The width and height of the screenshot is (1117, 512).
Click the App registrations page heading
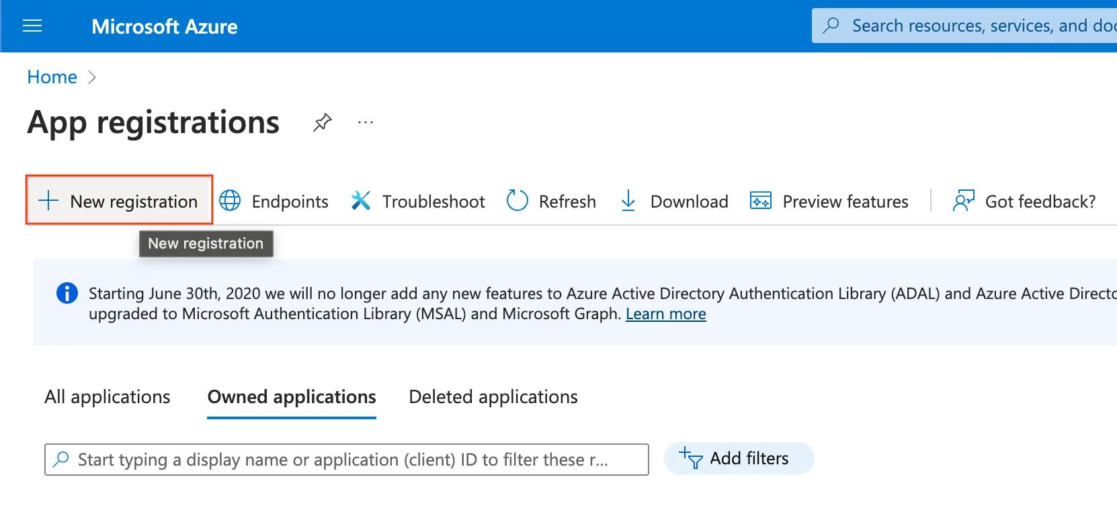pyautogui.click(x=153, y=122)
